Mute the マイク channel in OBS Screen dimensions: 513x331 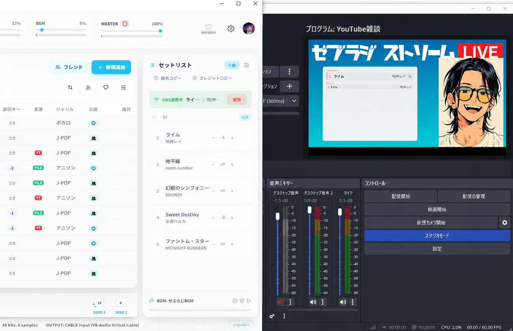343,302
